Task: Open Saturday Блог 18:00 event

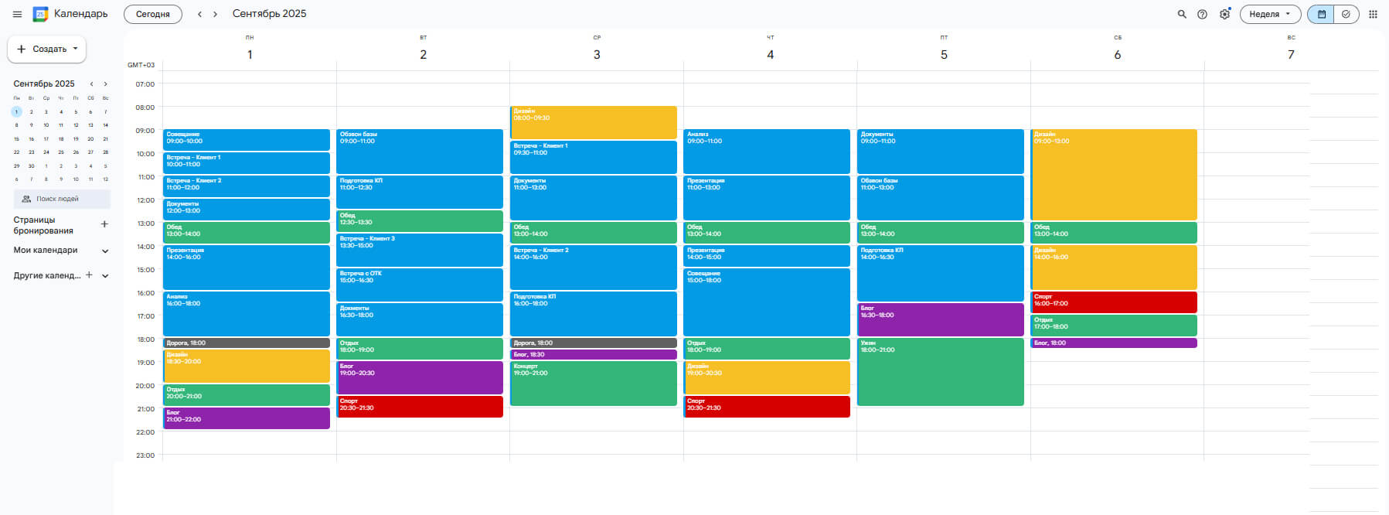Action: (1114, 343)
